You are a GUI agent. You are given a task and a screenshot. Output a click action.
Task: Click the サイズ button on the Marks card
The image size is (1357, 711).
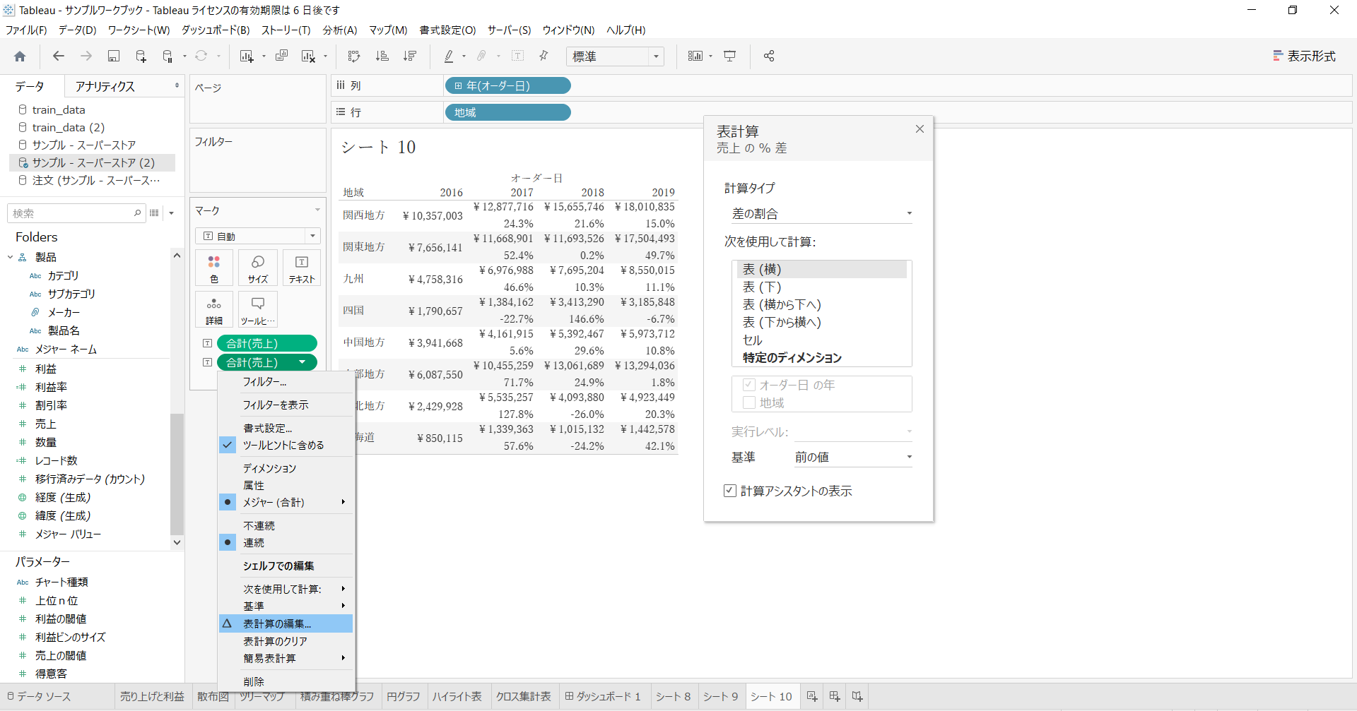point(258,268)
